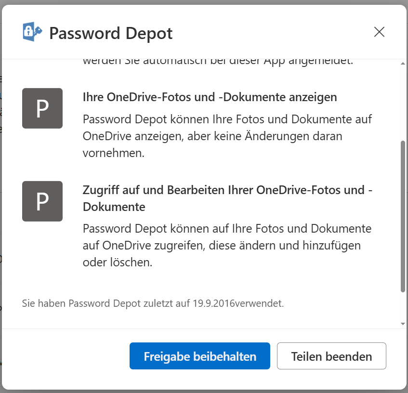408x393 pixels.
Task: Click the scrollbar track below the thumb
Action: point(403,307)
